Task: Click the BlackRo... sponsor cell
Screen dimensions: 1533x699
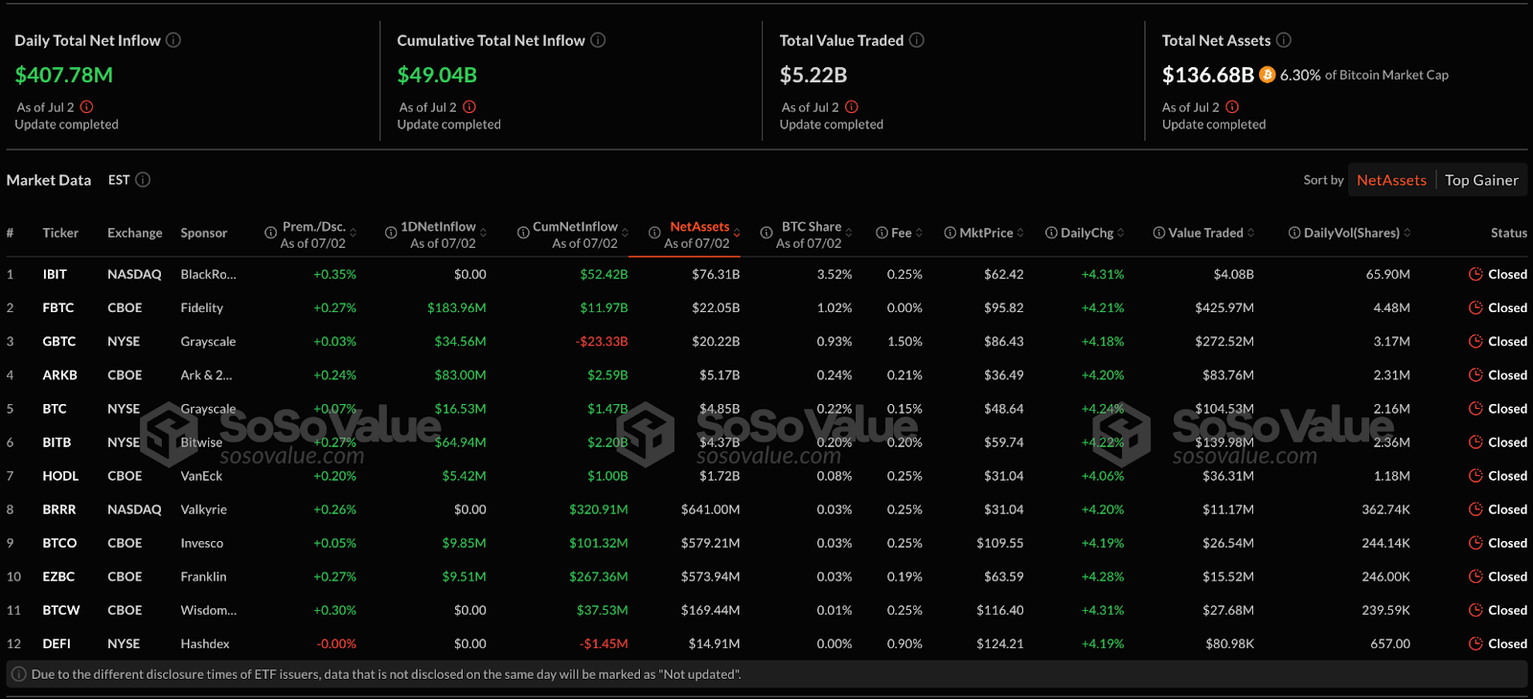Action: click(x=209, y=274)
